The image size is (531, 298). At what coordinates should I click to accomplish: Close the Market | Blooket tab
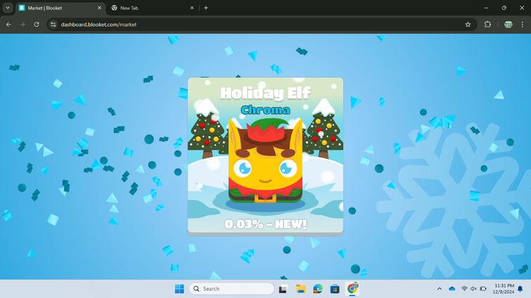coord(99,8)
